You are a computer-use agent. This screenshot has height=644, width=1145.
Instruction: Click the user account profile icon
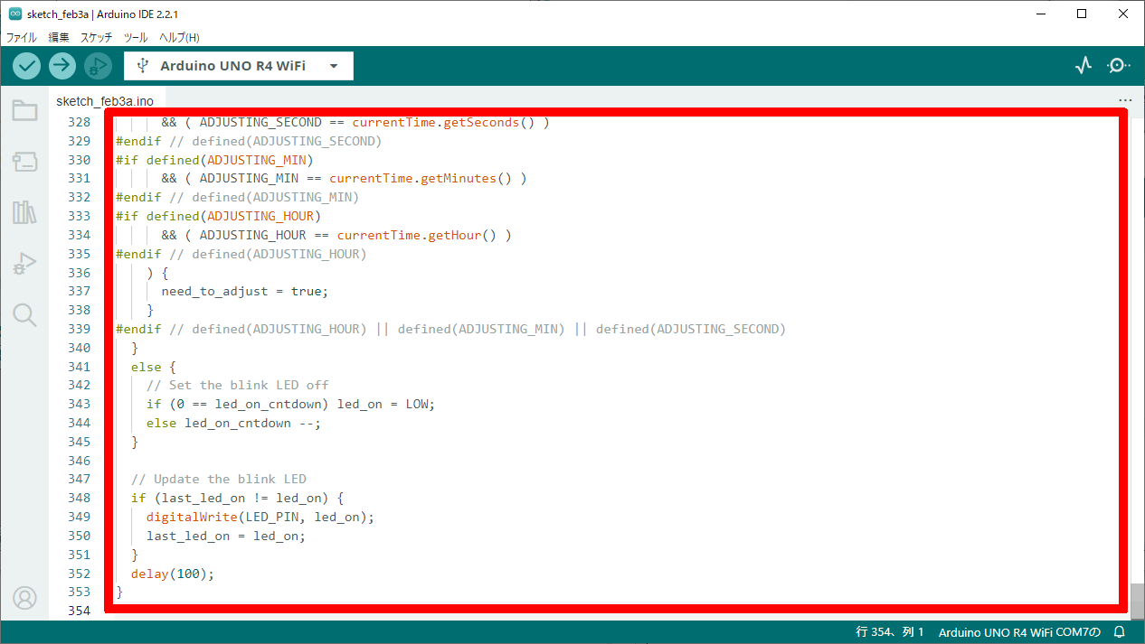(24, 598)
